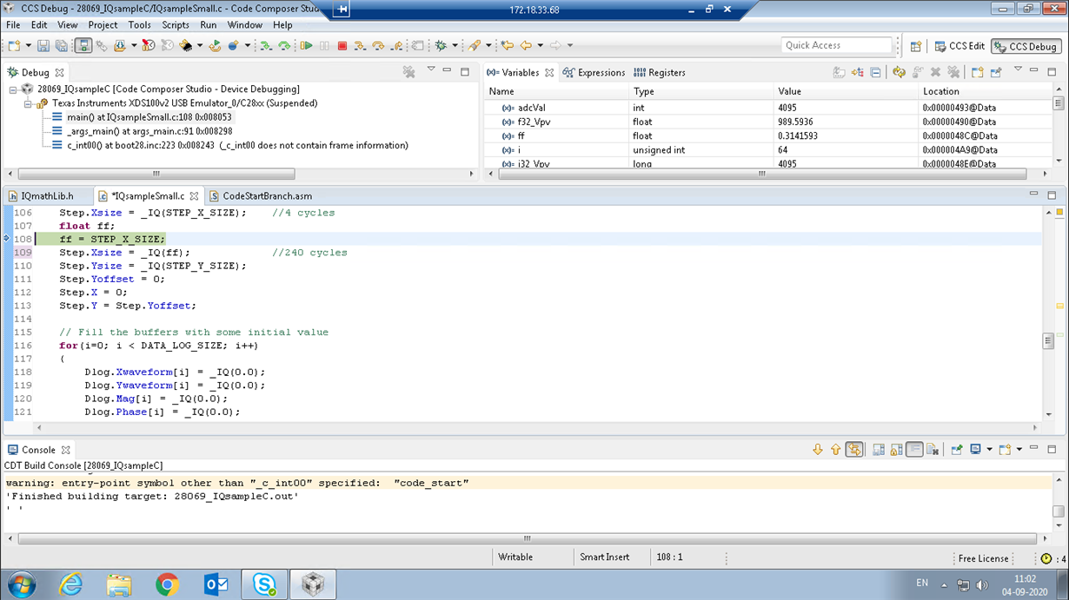Open the Open Console dropdown menu
This screenshot has height=600, width=1069.
point(1018,449)
